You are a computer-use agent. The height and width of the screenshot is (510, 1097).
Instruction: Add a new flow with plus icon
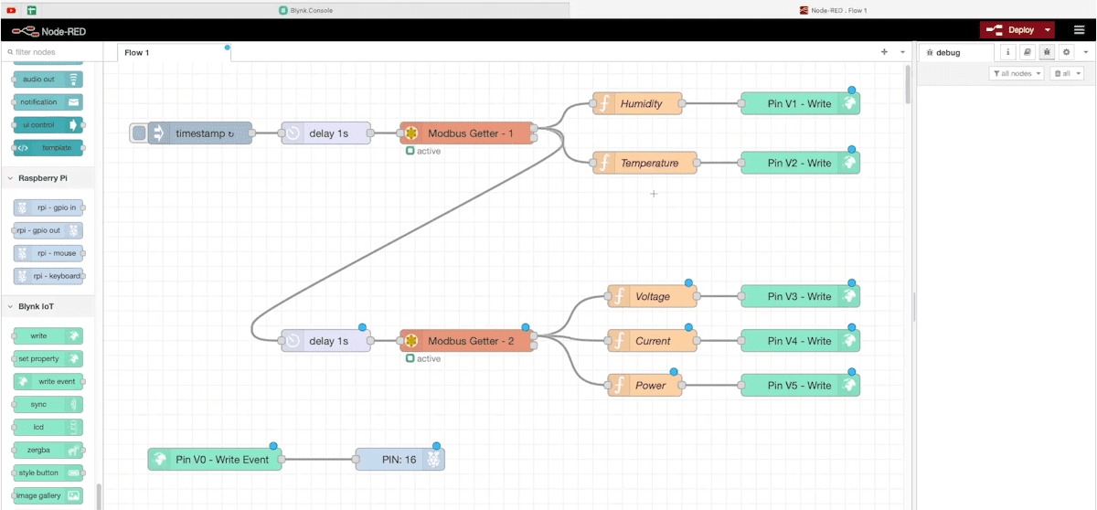coord(884,52)
